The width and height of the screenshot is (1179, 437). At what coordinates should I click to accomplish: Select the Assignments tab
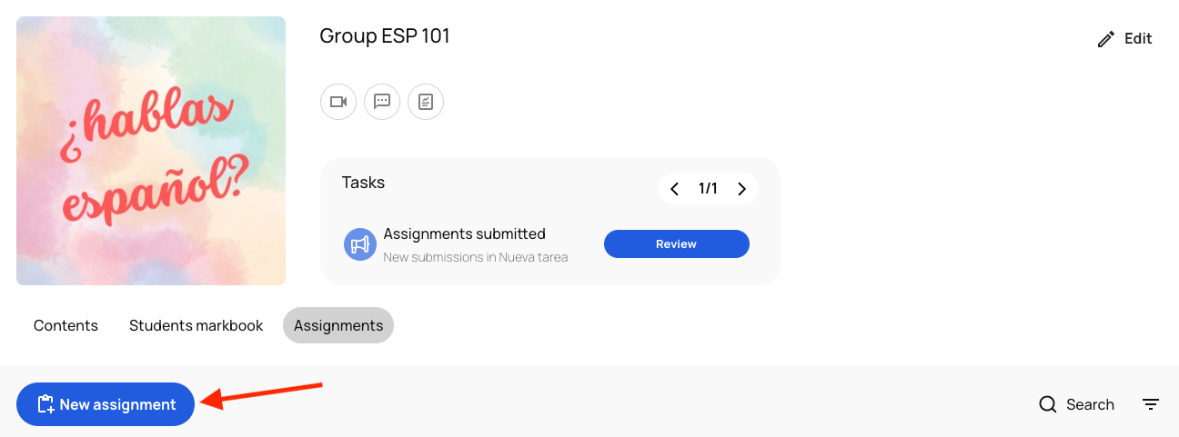338,325
